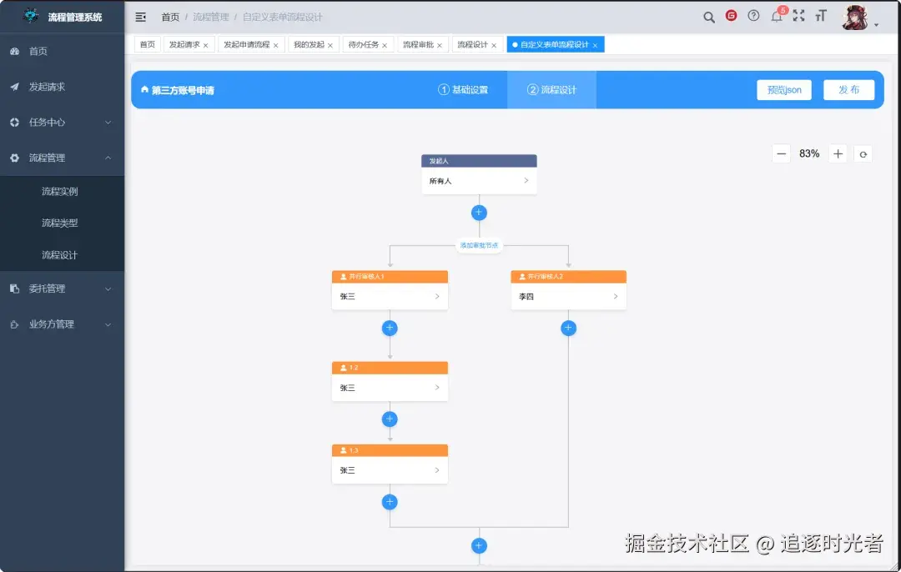This screenshot has width=901, height=572.
Task: Open 首页 in the sidebar
Action: coord(62,51)
